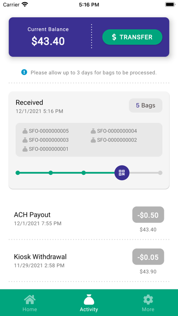Screen dimensions: 178x316
Task: Tap the battery indicator in the status bar
Action: [x=170, y=5]
